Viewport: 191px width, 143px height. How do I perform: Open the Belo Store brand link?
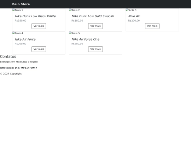pyautogui.click(x=21, y=4)
